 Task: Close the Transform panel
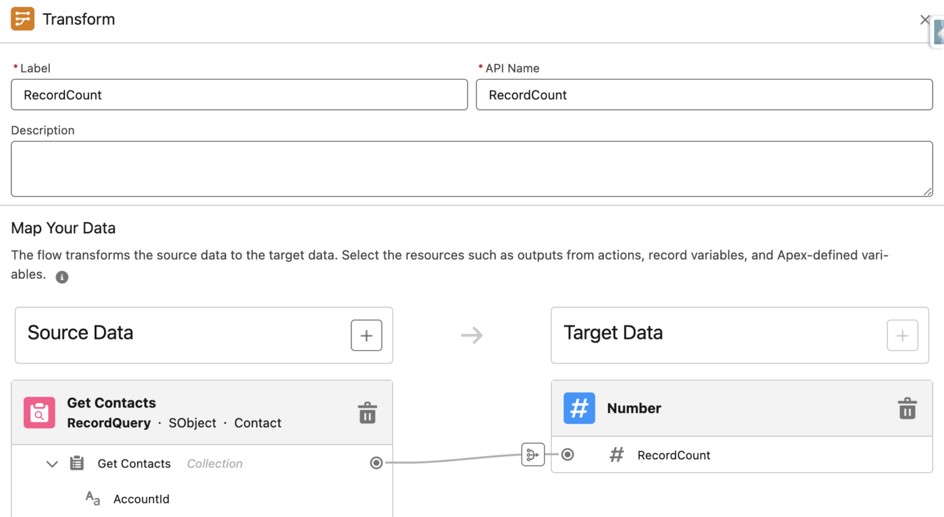(924, 20)
